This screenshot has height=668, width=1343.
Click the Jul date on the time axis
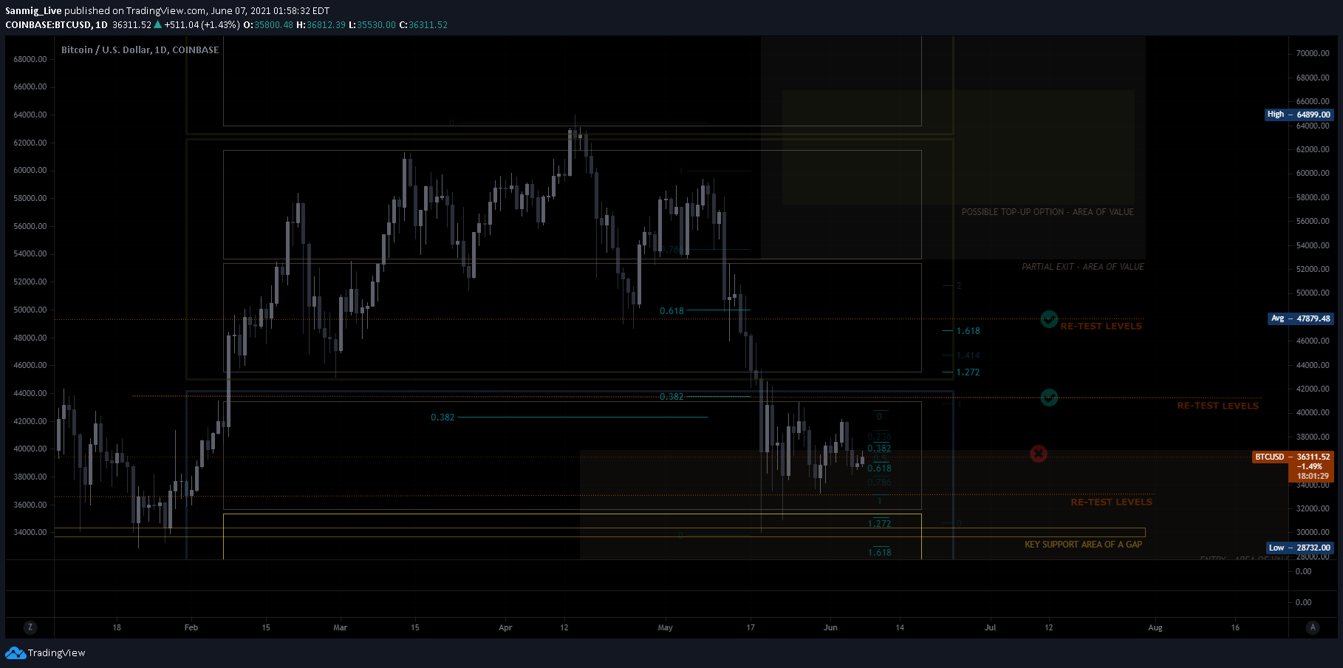990,627
